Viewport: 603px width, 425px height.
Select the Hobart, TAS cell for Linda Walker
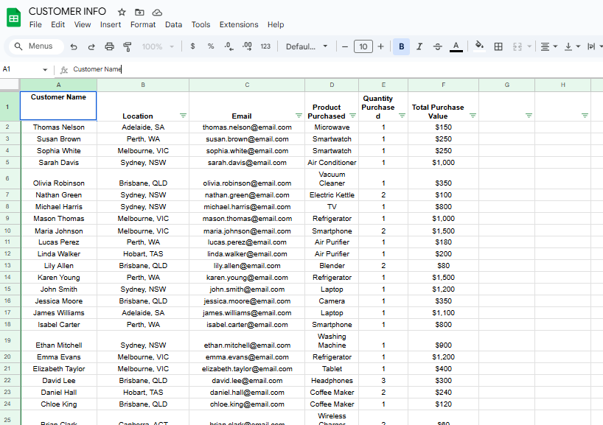click(143, 254)
